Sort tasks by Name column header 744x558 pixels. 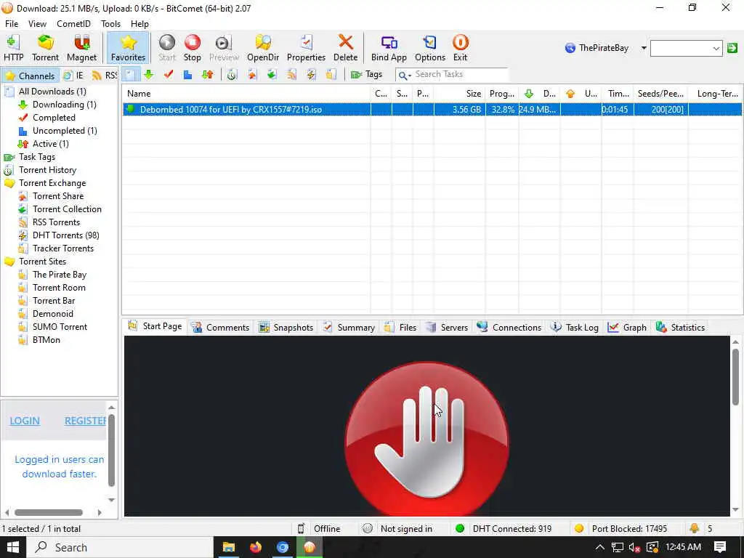pyautogui.click(x=246, y=94)
